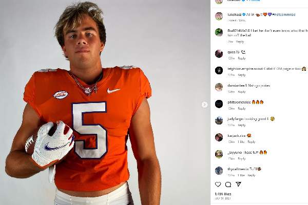Like the post with the heart icon
The image size is (308, 205).
click(218, 184)
